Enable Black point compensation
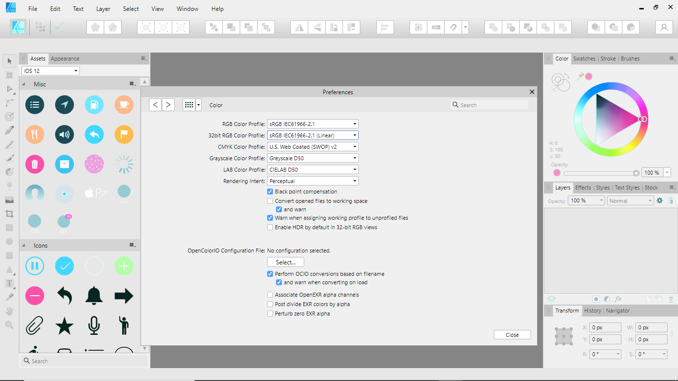Screen dimensions: 678x381 (270, 191)
